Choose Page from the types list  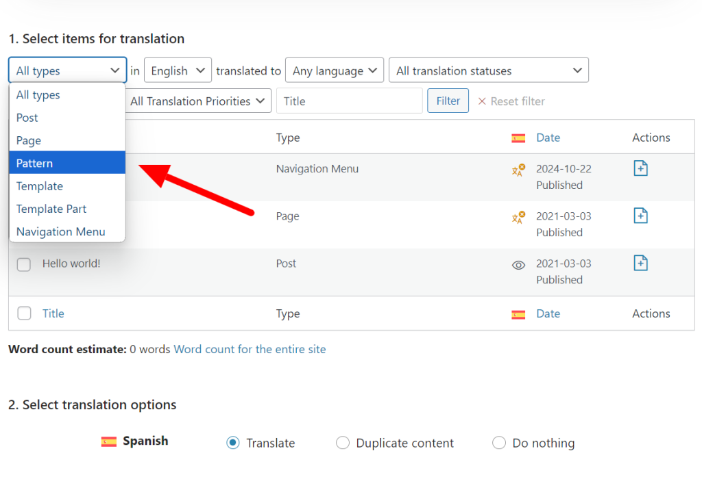pos(67,140)
